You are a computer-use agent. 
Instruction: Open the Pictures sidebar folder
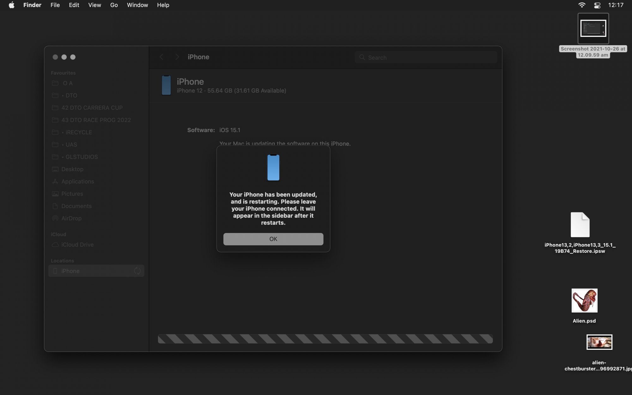[71, 193]
